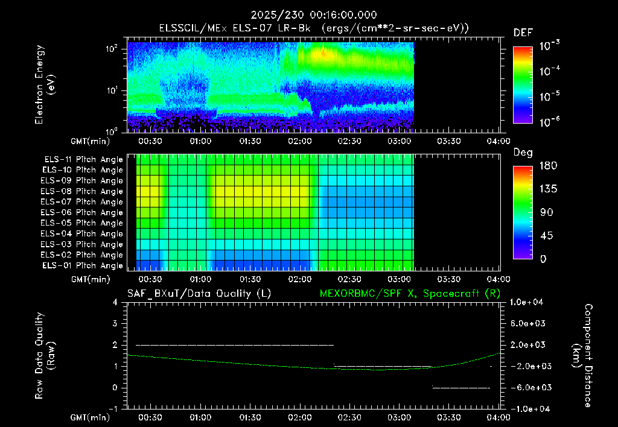618x427 pixels.
Task: Click the 45 value on Deg color scale
Action: pos(546,236)
